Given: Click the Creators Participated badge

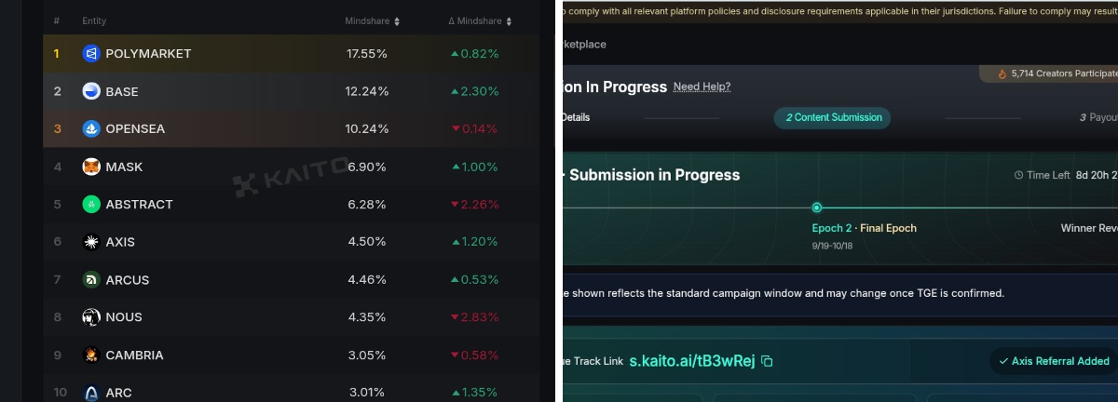Looking at the screenshot, I should (1051, 74).
